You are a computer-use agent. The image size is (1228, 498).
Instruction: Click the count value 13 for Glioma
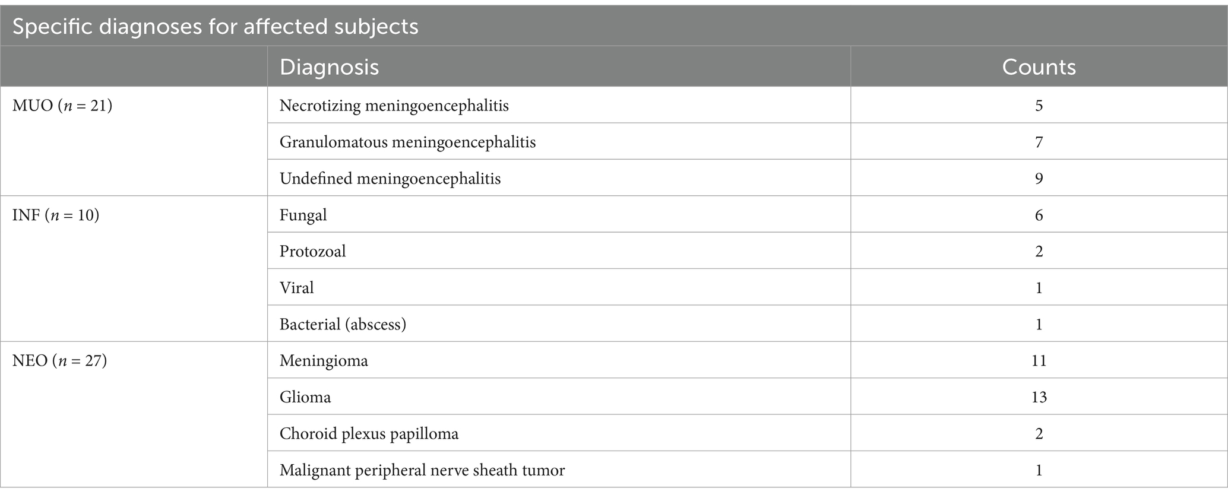1039,397
